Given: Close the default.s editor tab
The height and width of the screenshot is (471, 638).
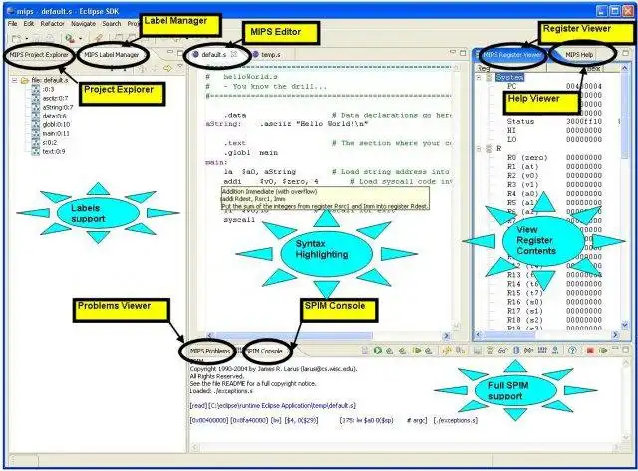Looking at the screenshot, I should tap(234, 54).
